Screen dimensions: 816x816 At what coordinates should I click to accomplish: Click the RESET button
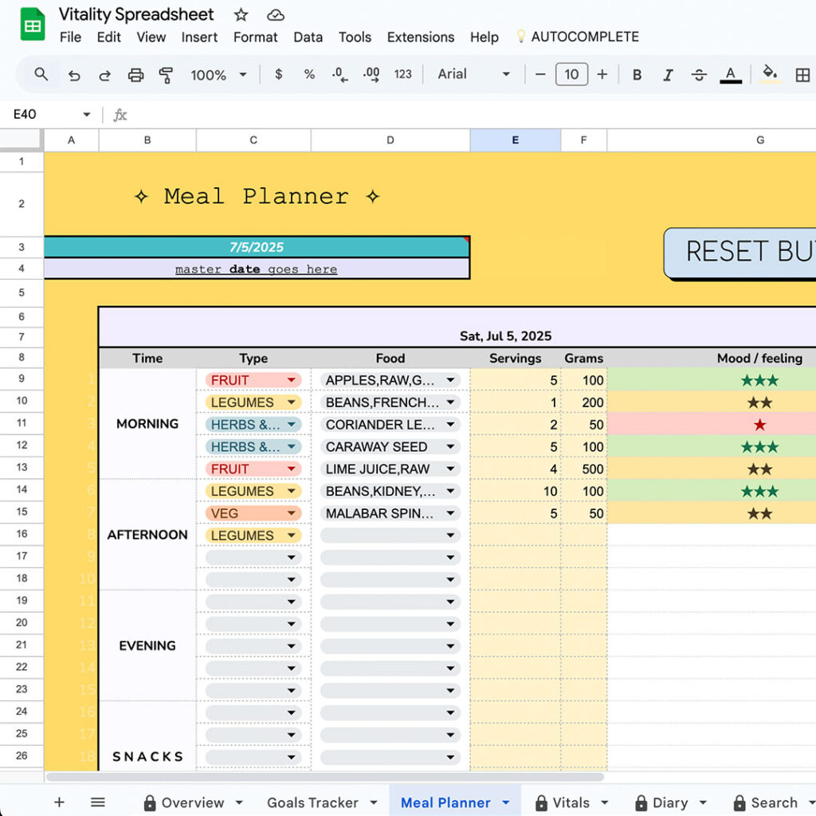pos(740,253)
